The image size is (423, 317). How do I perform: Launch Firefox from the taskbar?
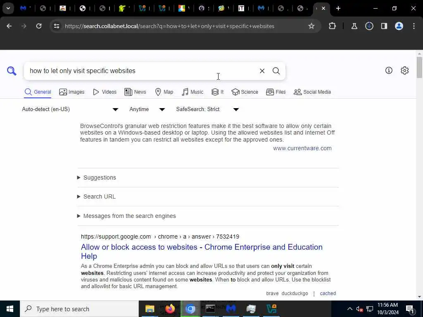point(170,309)
